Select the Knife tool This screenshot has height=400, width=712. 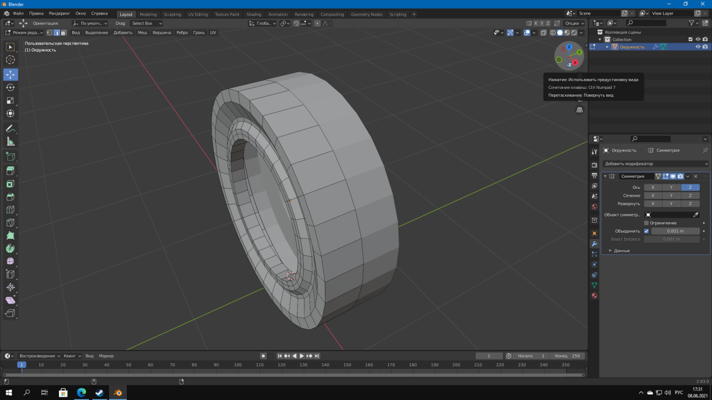click(11, 223)
